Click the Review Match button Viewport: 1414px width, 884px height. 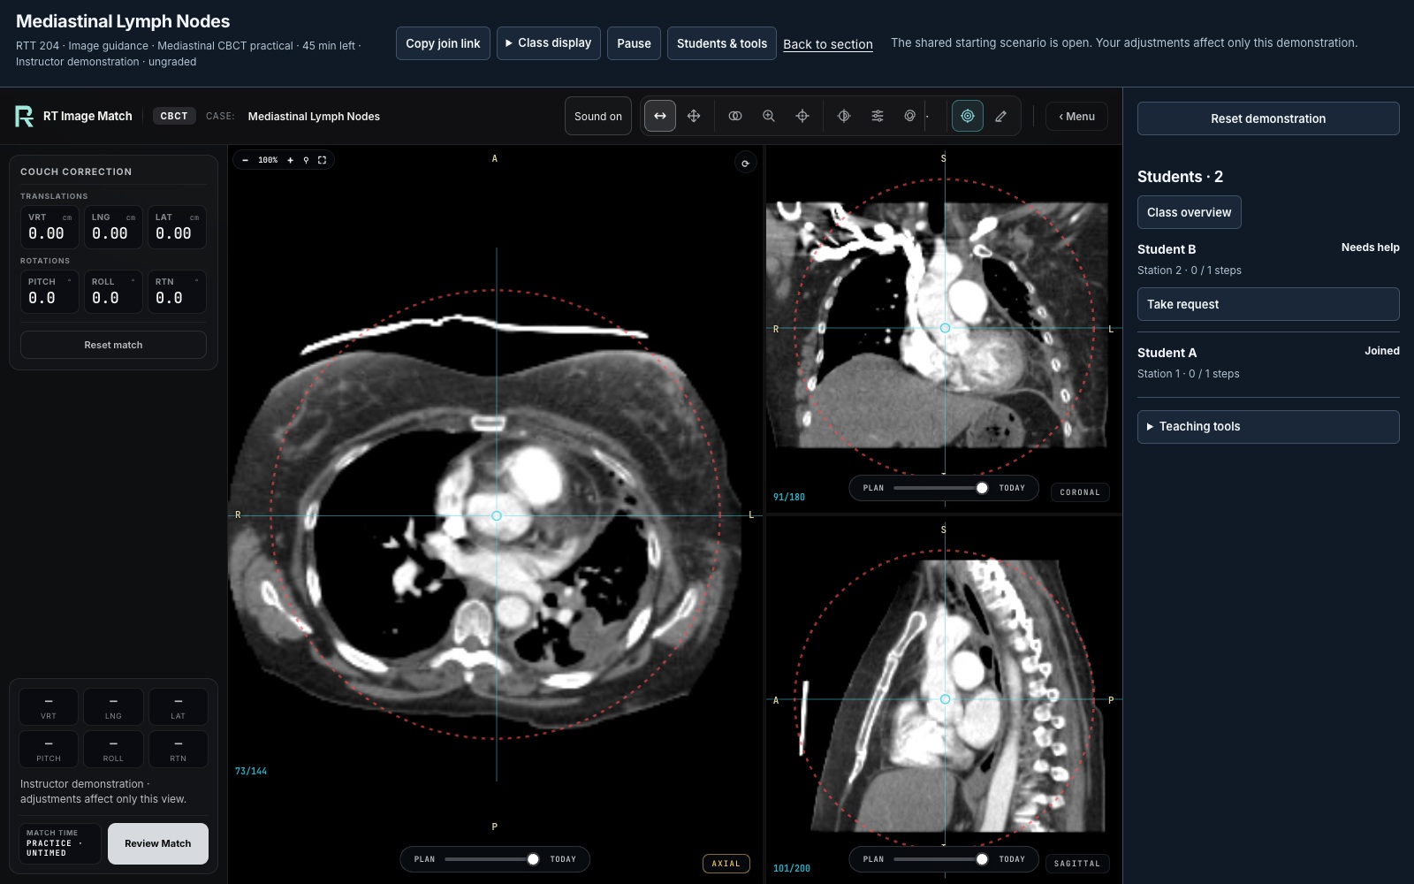158,843
